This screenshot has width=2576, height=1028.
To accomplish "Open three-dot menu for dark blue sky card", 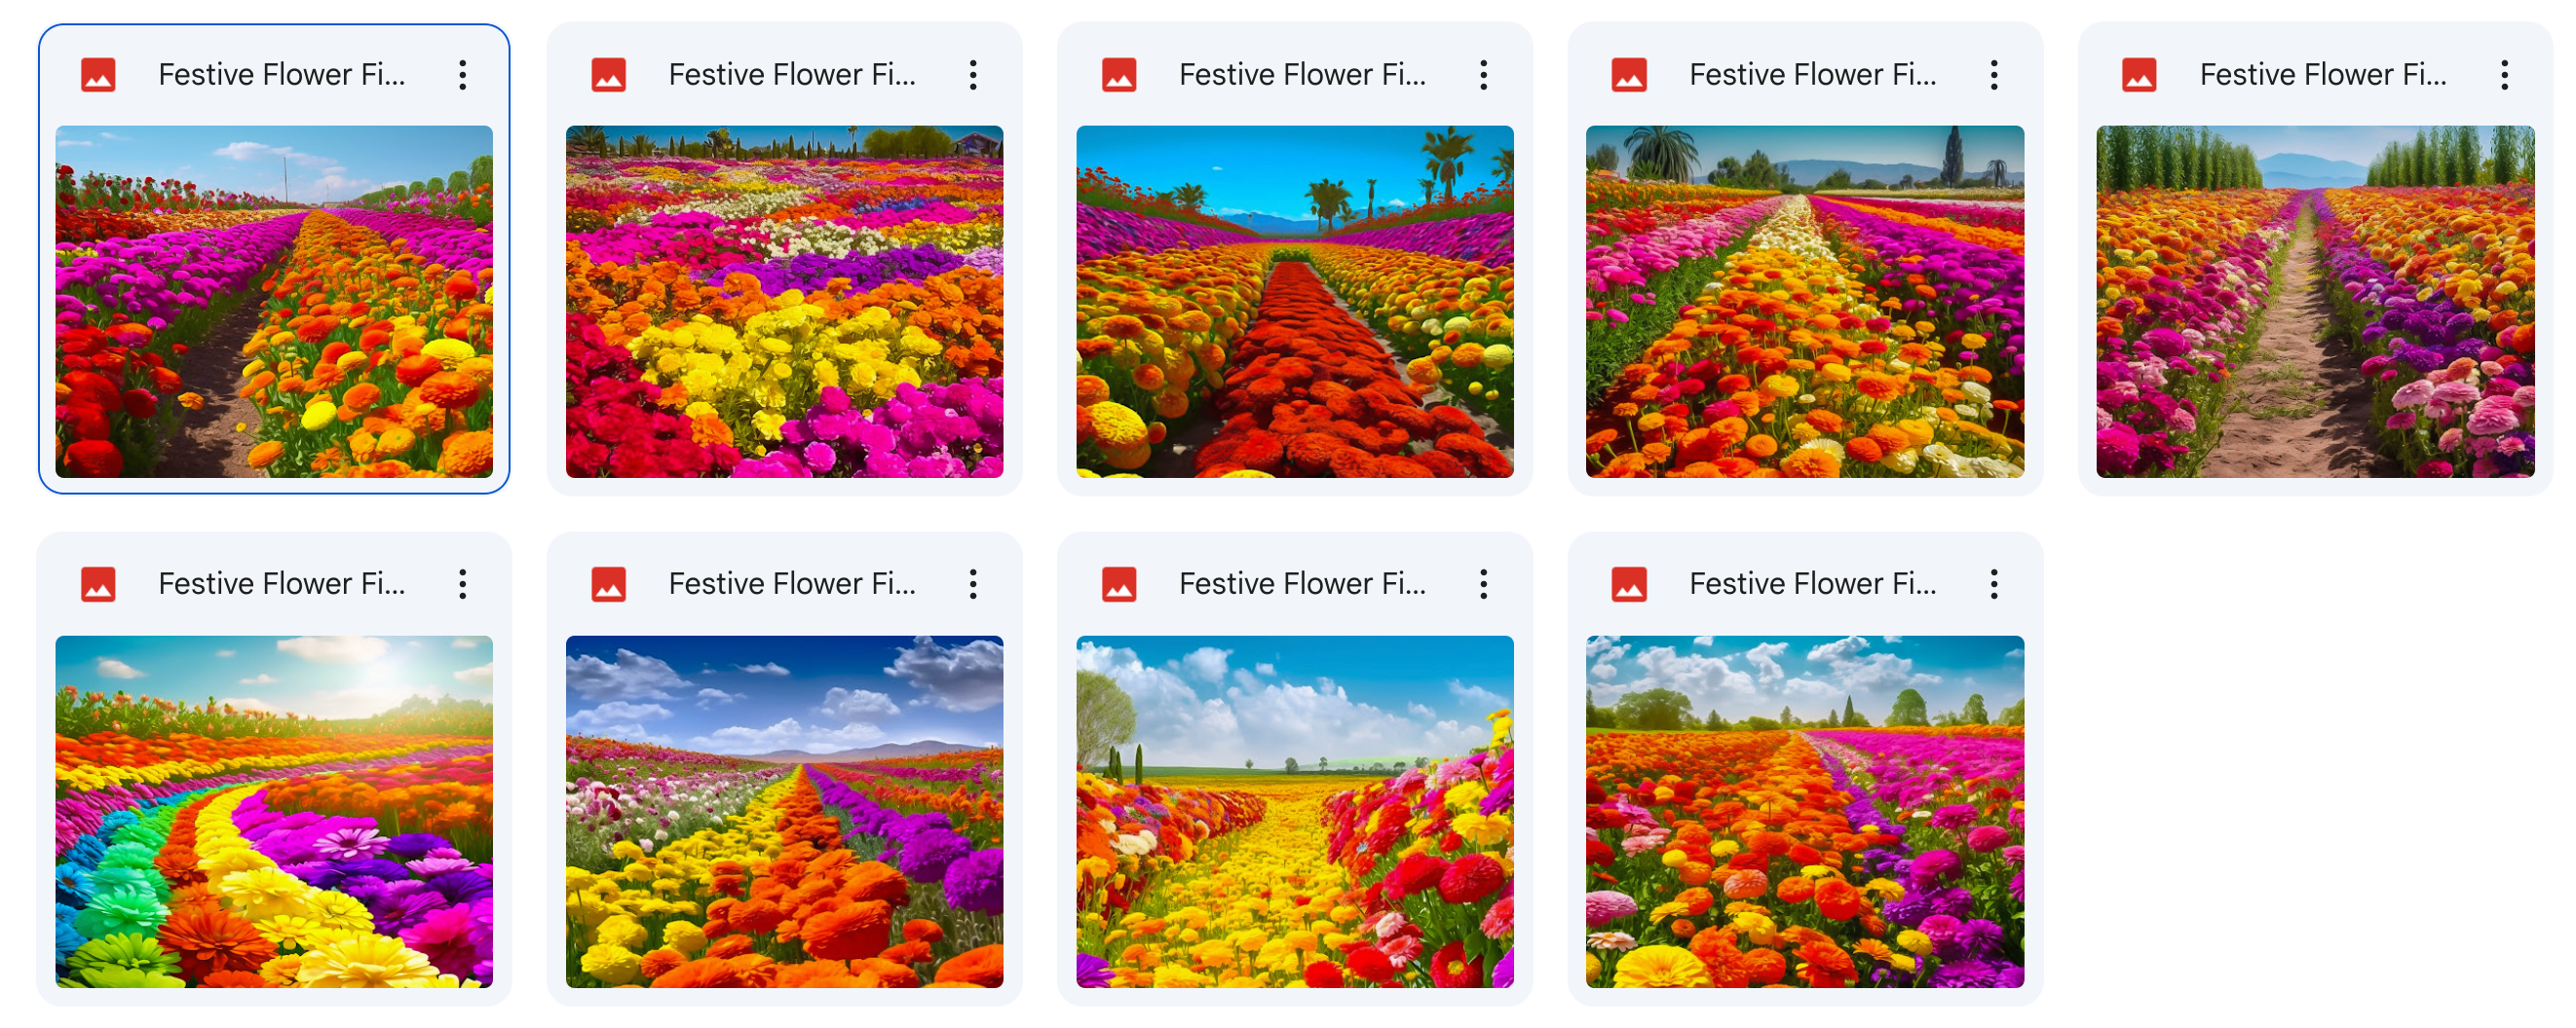I will point(973,584).
